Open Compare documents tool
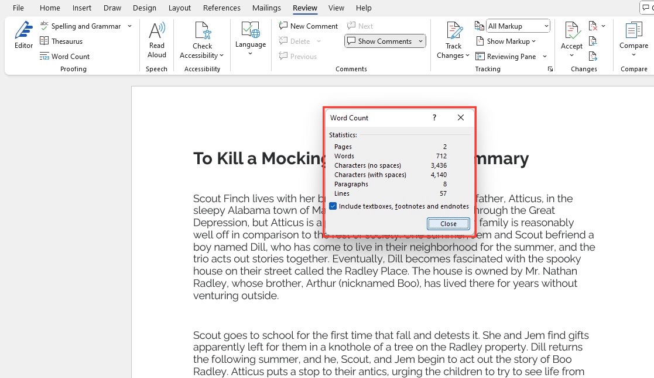Viewport: 654px width, 378px height. point(634,35)
